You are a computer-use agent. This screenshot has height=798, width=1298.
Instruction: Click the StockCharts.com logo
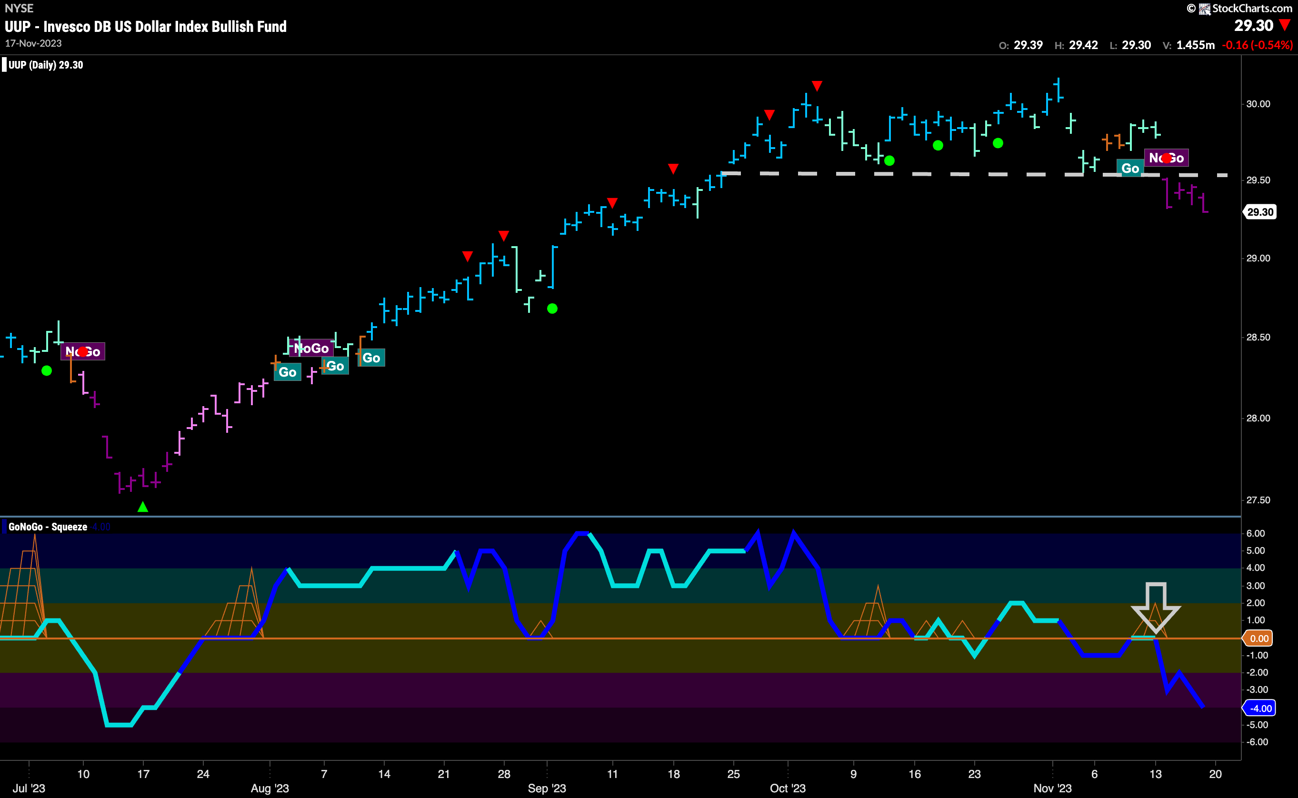click(x=1239, y=9)
